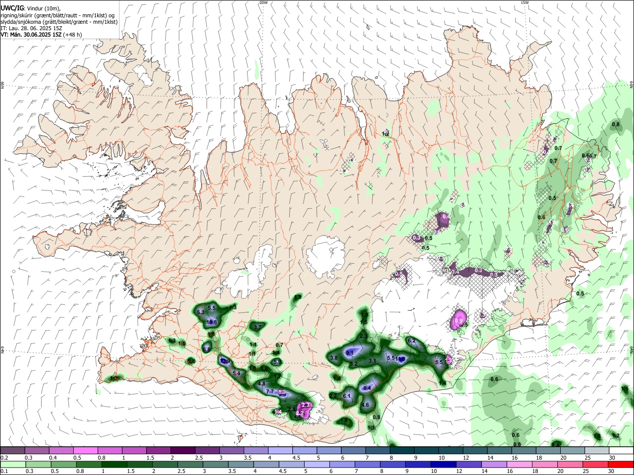
Task: Click the '3.2' precipitation value
Action: point(354,364)
